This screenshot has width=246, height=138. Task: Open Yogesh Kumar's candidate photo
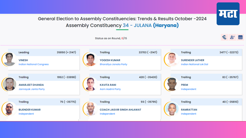pyautogui.click(x=90, y=59)
